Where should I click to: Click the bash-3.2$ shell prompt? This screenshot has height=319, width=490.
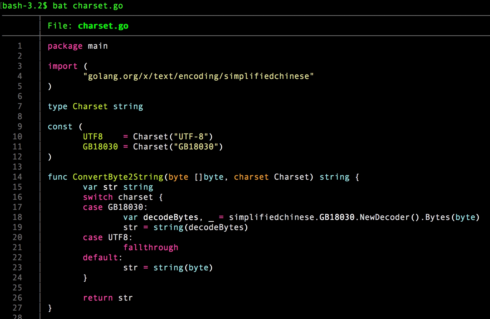click(25, 6)
